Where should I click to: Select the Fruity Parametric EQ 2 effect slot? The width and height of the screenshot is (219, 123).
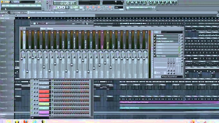pyautogui.click(x=167, y=41)
